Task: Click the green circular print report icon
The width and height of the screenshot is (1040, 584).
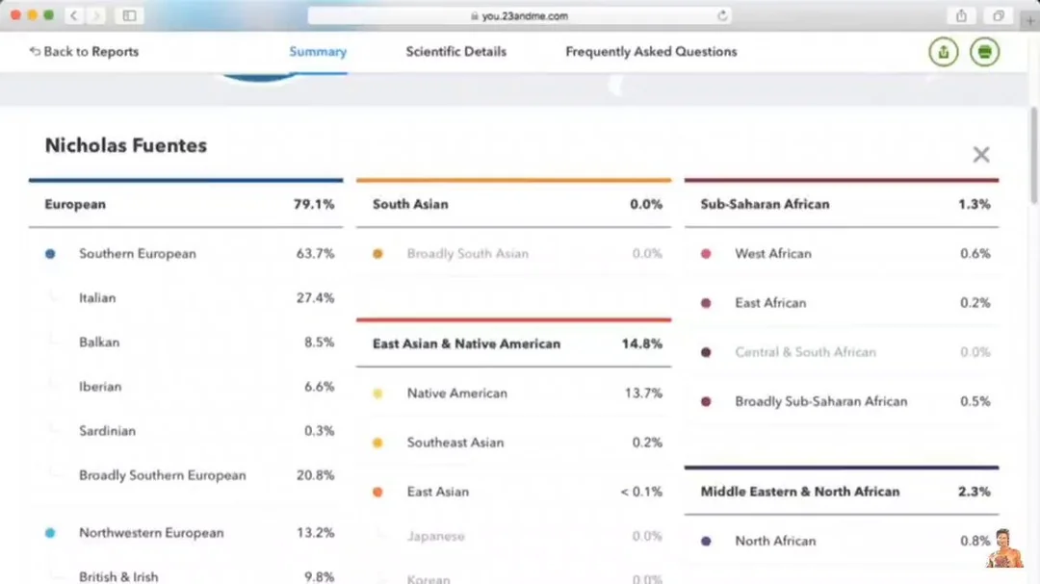Action: (984, 52)
